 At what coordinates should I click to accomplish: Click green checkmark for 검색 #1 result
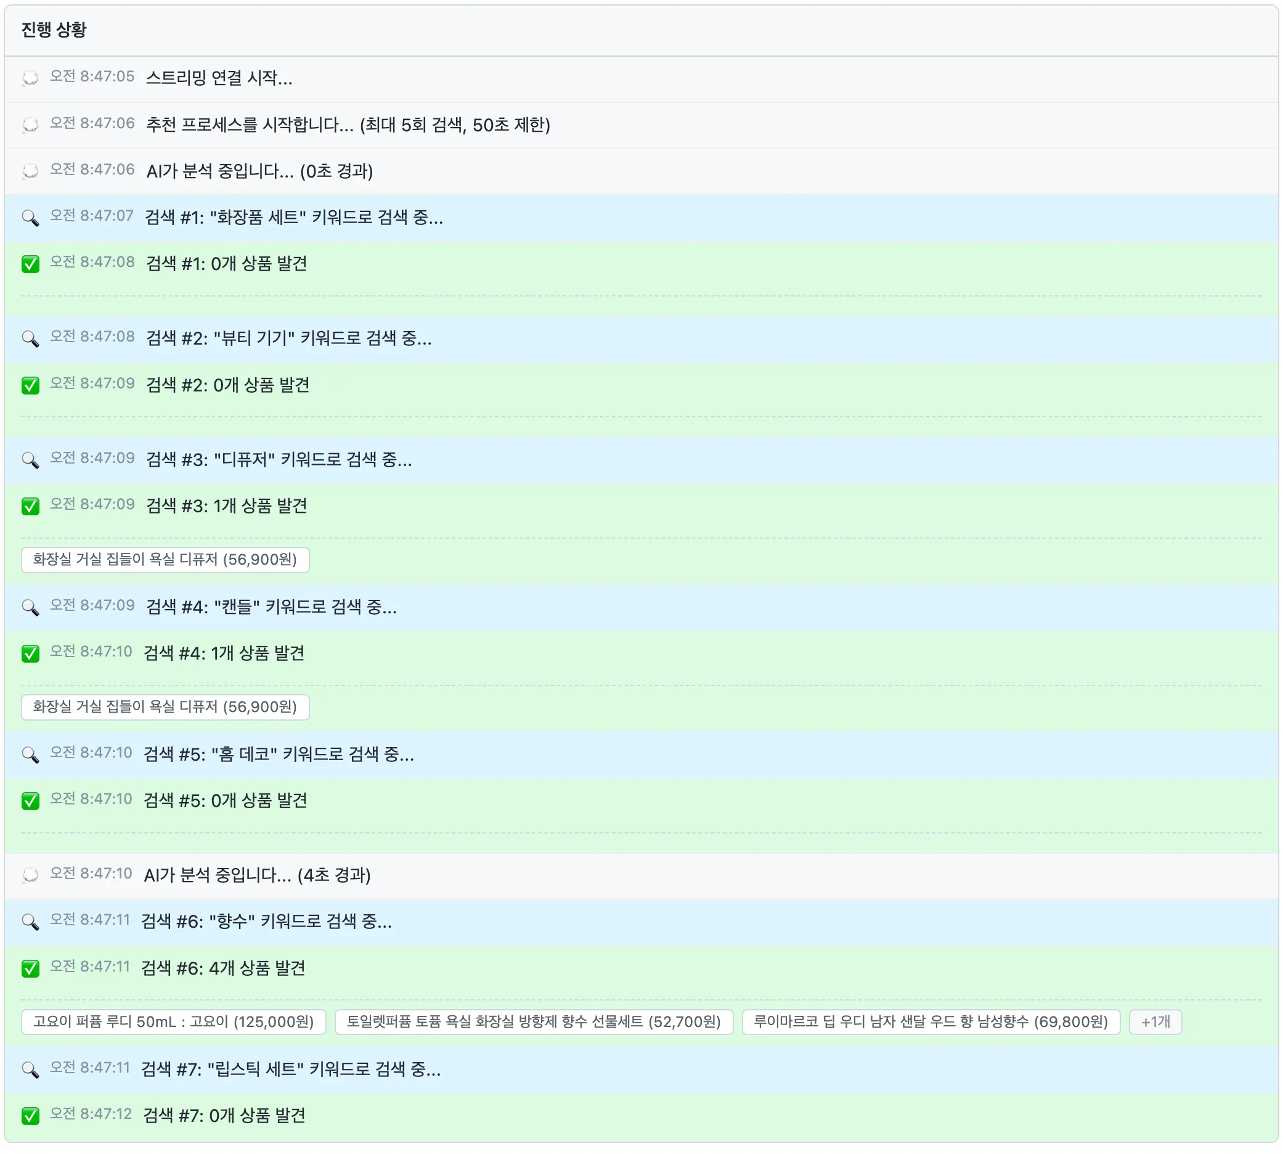point(30,264)
